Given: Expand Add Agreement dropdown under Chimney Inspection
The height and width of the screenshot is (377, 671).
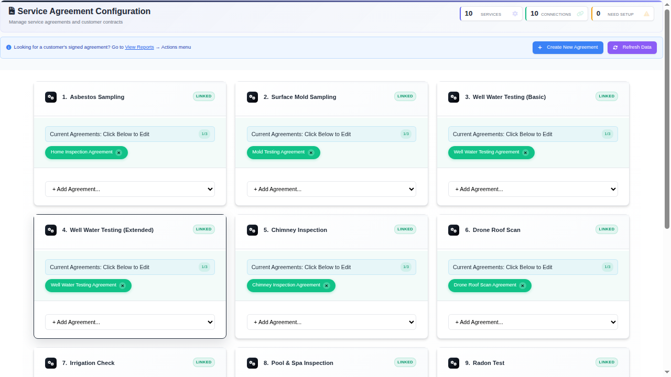Looking at the screenshot, I should click(x=331, y=322).
